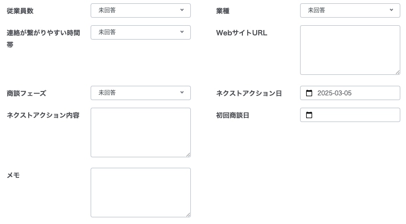The height and width of the screenshot is (224, 406).
Task: Click the 商談フェーズ field label
Action: (x=26, y=93)
